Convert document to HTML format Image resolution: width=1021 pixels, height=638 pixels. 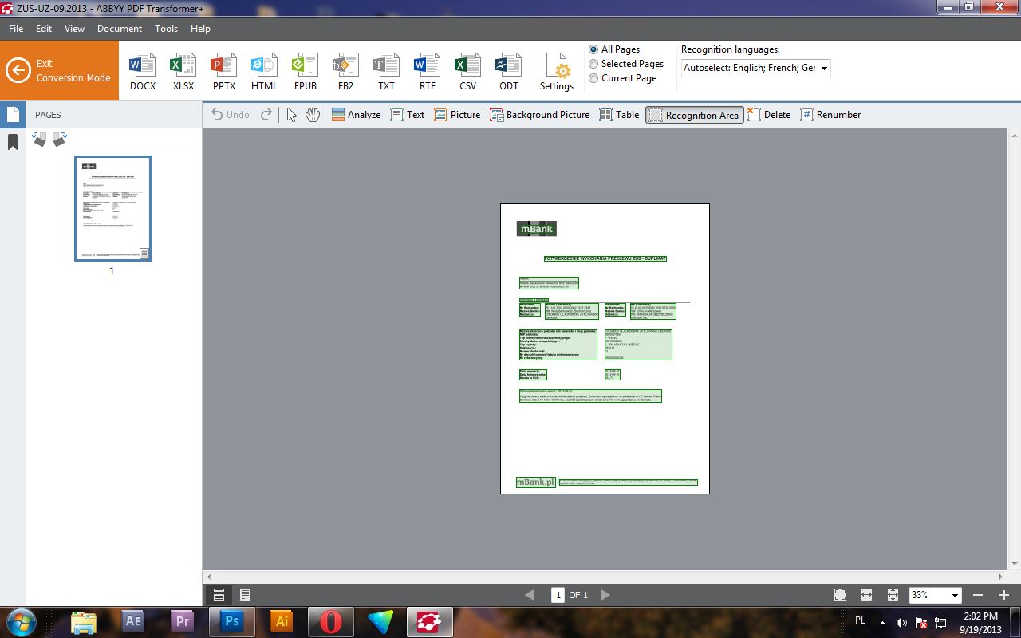[x=264, y=72]
